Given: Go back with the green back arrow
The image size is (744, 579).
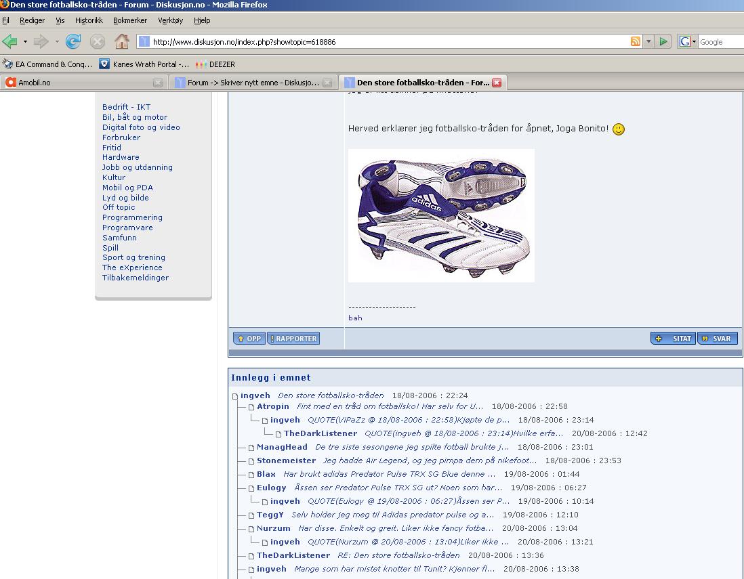Looking at the screenshot, I should [10, 42].
